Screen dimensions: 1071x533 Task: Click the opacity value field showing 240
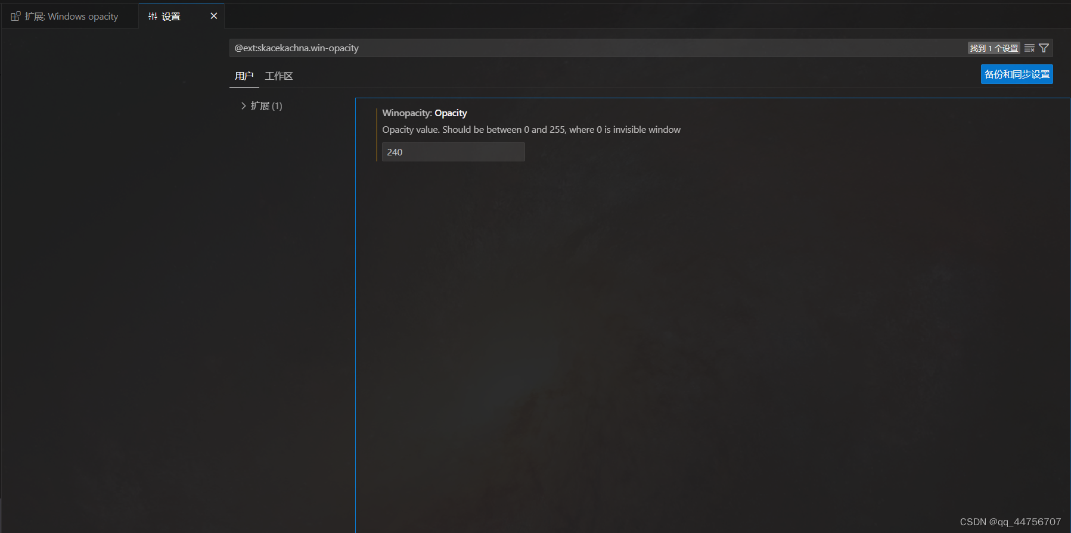453,152
